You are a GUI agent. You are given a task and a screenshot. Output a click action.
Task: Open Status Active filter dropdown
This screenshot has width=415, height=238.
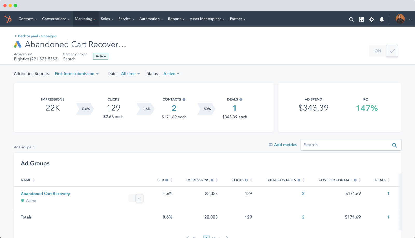pyautogui.click(x=171, y=74)
